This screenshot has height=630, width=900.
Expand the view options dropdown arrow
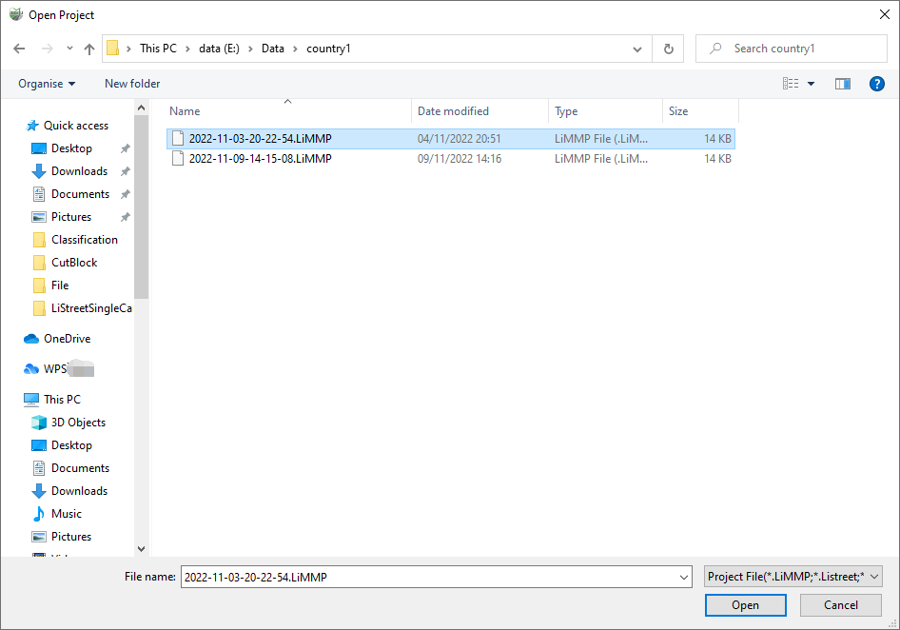click(x=812, y=84)
